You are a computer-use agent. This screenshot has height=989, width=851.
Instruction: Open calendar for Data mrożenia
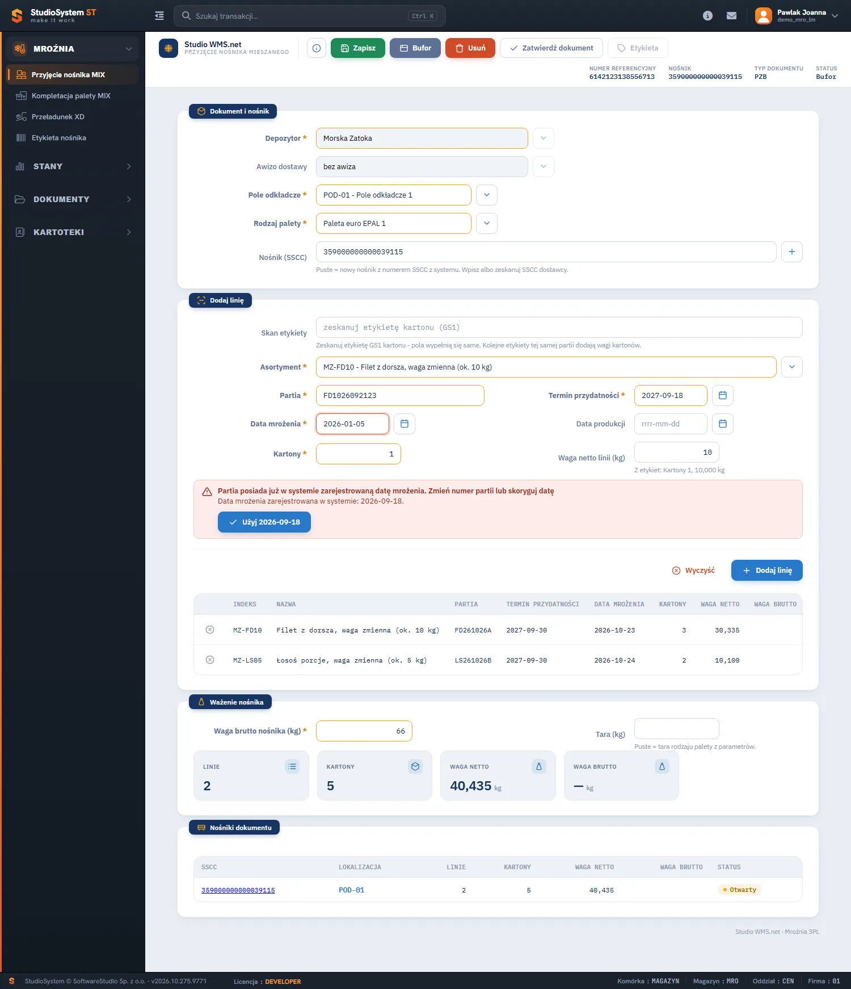[x=405, y=424]
